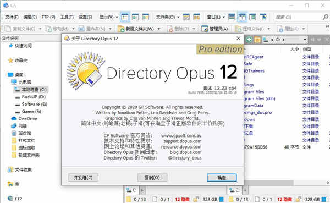Toggle the lock icon in the status bar
The width and height of the screenshot is (330, 203).
tap(196, 199)
